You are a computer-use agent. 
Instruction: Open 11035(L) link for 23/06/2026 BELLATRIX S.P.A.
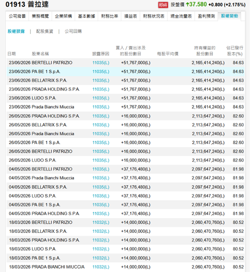tap(101, 80)
